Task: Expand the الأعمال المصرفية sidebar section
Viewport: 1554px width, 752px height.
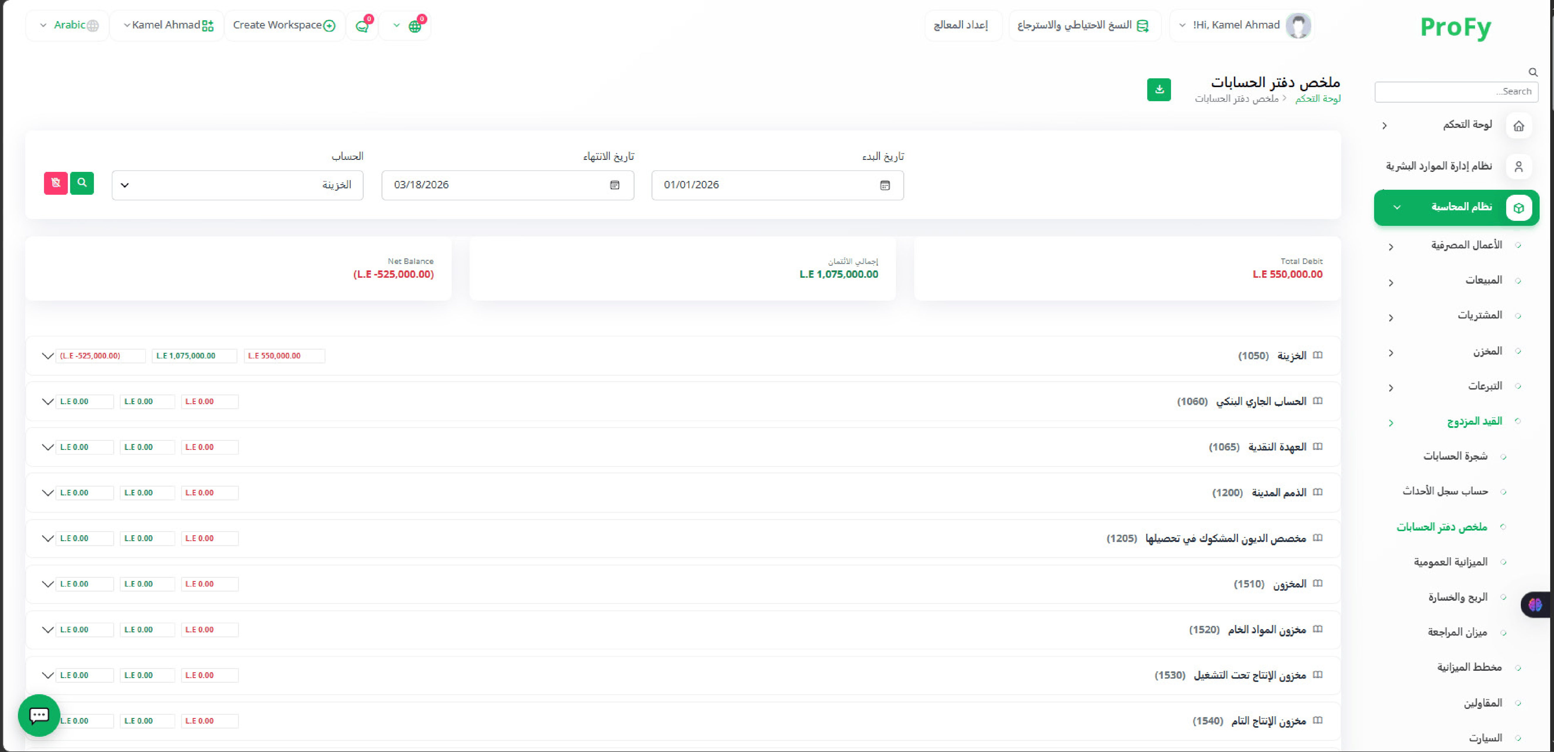Action: pyautogui.click(x=1391, y=247)
